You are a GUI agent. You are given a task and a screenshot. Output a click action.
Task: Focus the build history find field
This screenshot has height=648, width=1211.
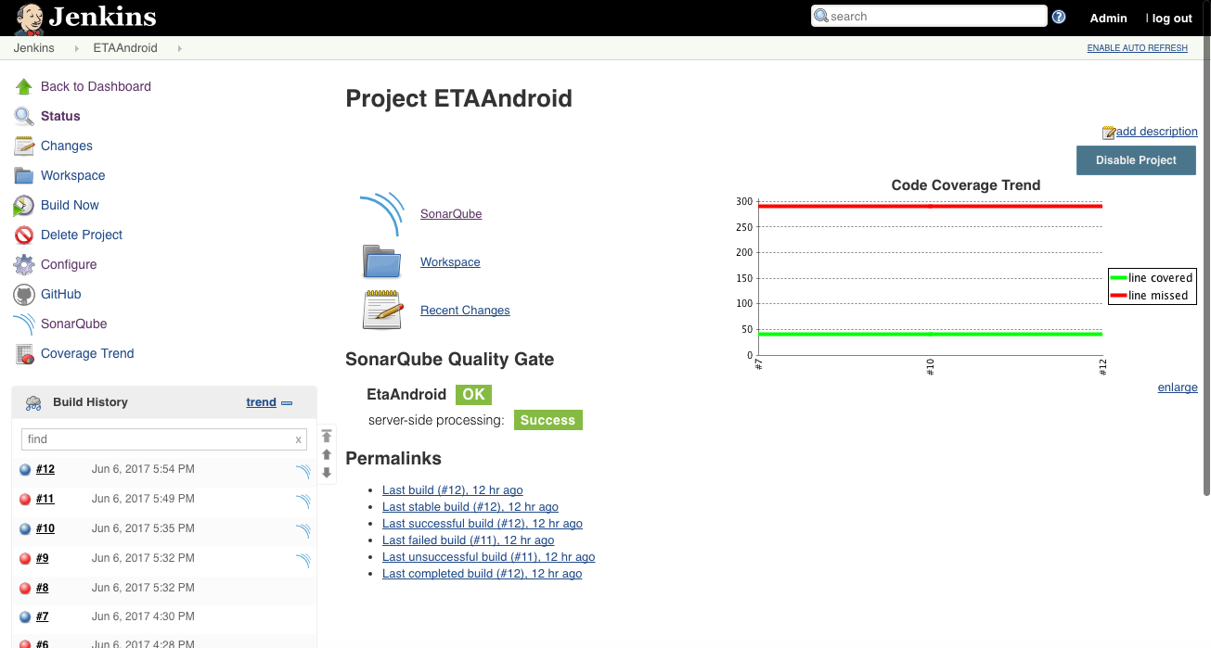164,439
